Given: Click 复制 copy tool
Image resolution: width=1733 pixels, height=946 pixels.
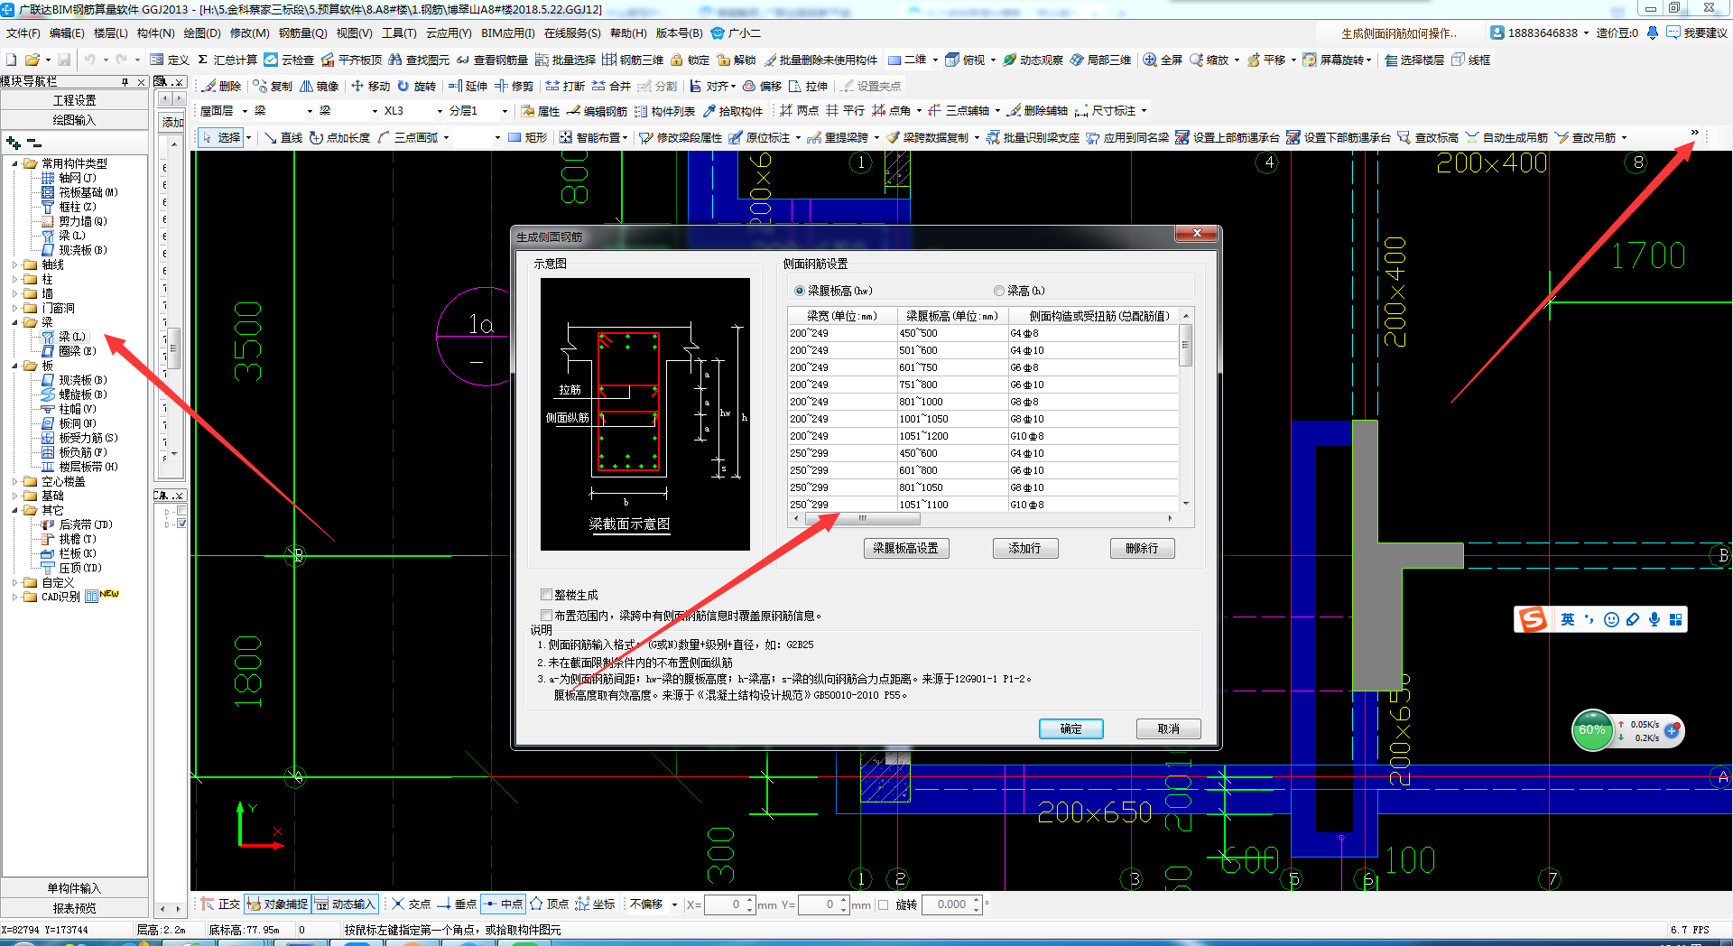Looking at the screenshot, I should click(273, 86).
